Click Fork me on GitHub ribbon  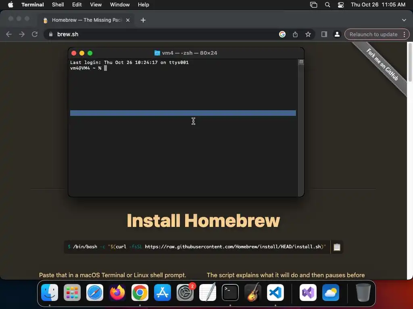382,64
